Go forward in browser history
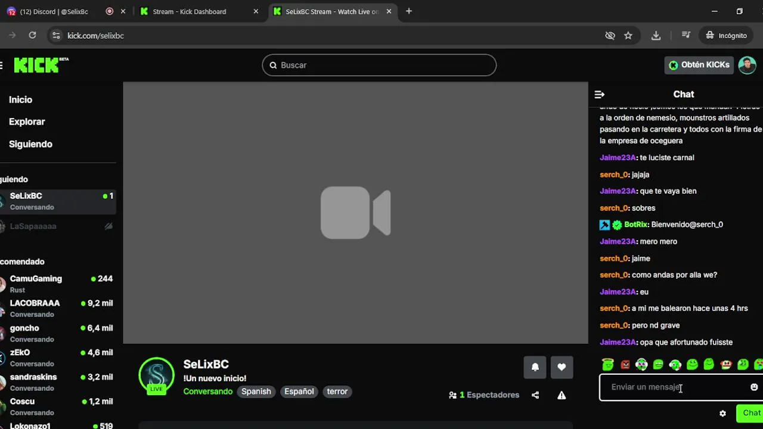Viewport: 763px width, 429px height. click(12, 36)
